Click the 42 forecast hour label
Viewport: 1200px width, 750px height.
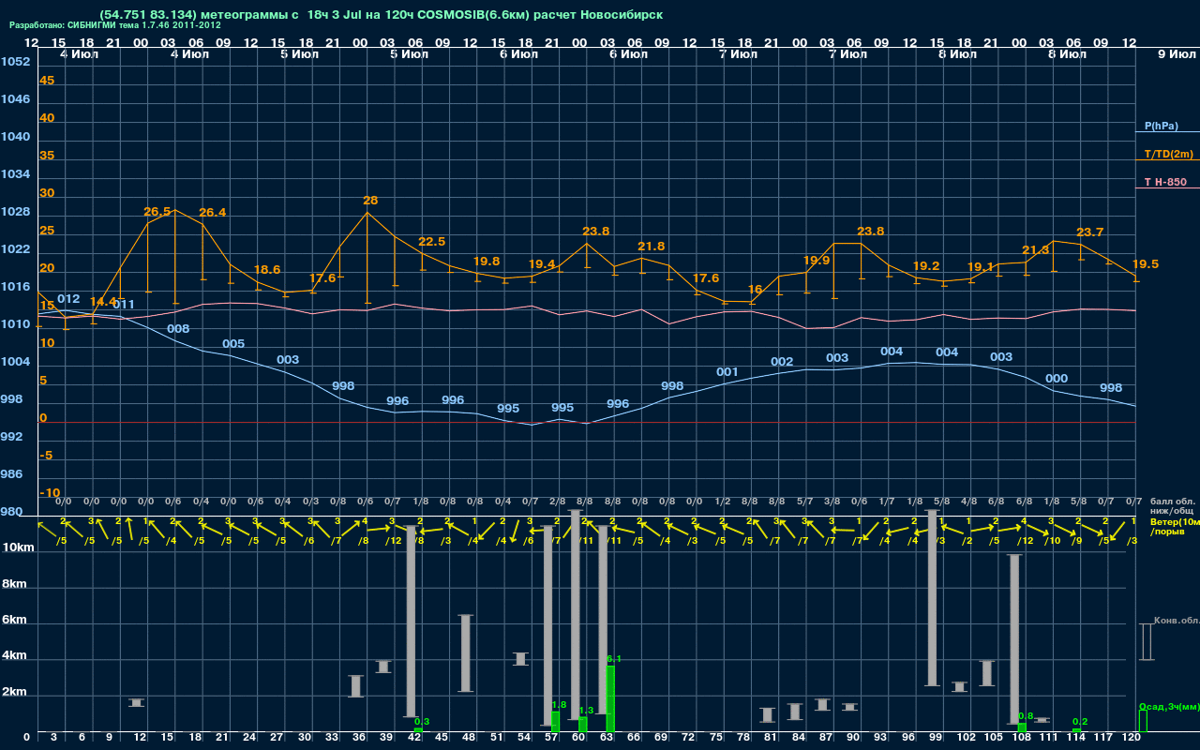(x=414, y=738)
